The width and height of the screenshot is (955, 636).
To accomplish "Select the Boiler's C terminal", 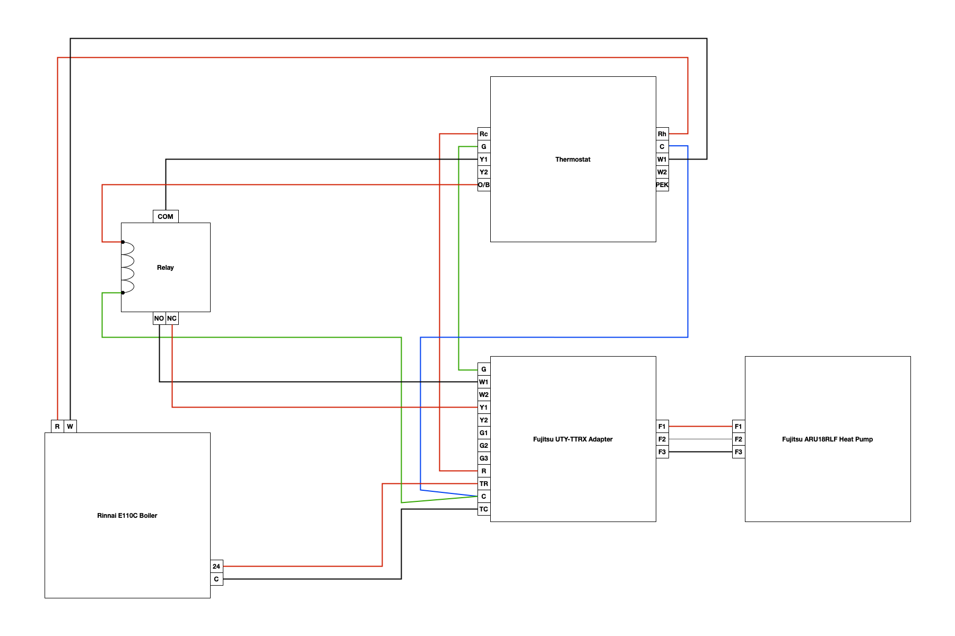I will point(216,579).
